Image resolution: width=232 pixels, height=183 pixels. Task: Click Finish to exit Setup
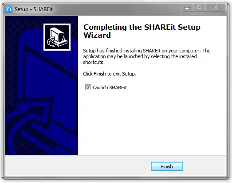167,167
